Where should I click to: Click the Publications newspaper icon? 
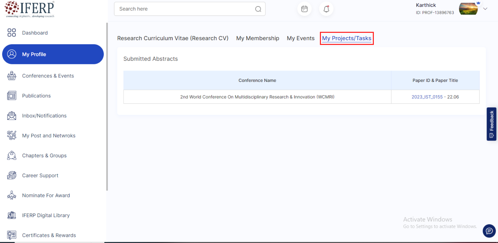click(12, 96)
